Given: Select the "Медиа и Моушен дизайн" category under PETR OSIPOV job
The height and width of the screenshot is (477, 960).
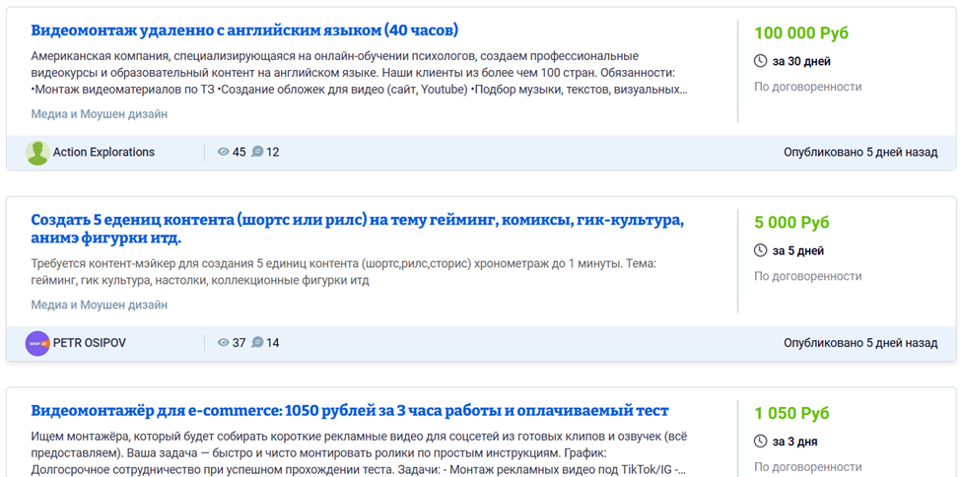Looking at the screenshot, I should (x=100, y=305).
